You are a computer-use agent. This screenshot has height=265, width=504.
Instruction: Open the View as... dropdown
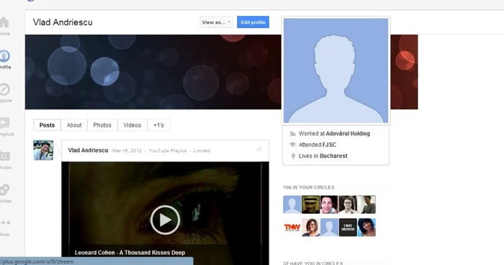pos(216,22)
